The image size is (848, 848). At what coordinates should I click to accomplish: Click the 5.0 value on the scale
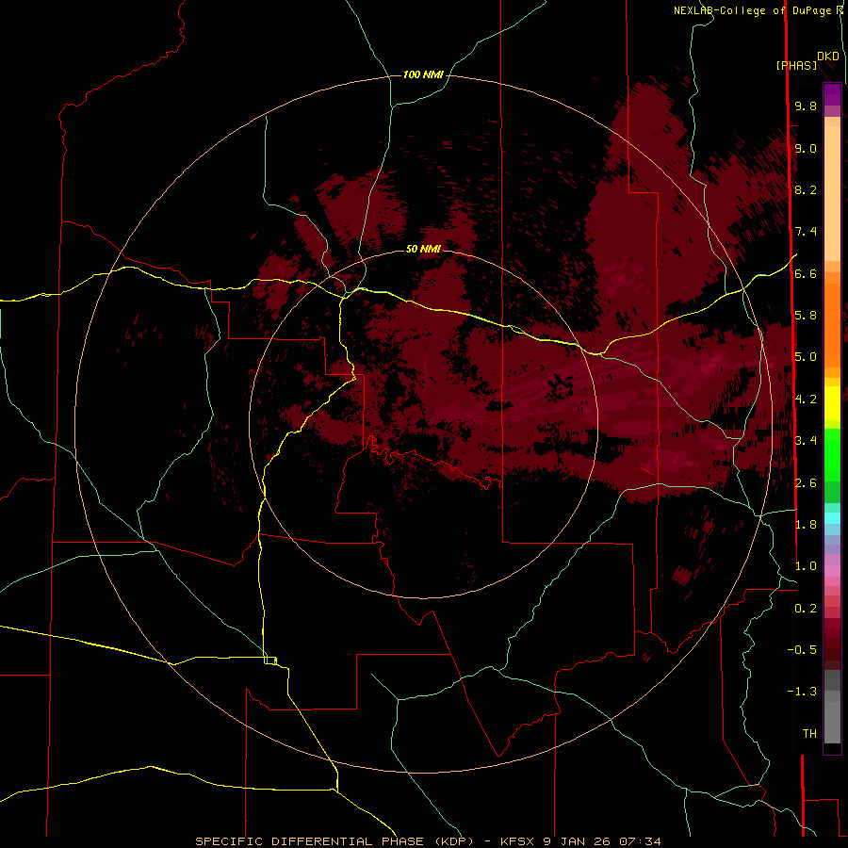pos(806,357)
